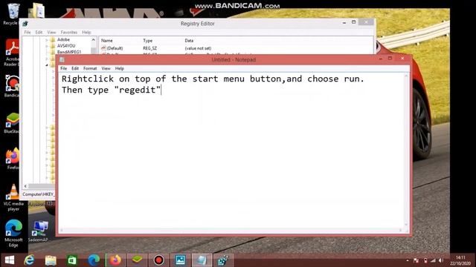The width and height of the screenshot is (476, 267).
Task: Open Registry Editor's Help menu
Action: [86, 32]
